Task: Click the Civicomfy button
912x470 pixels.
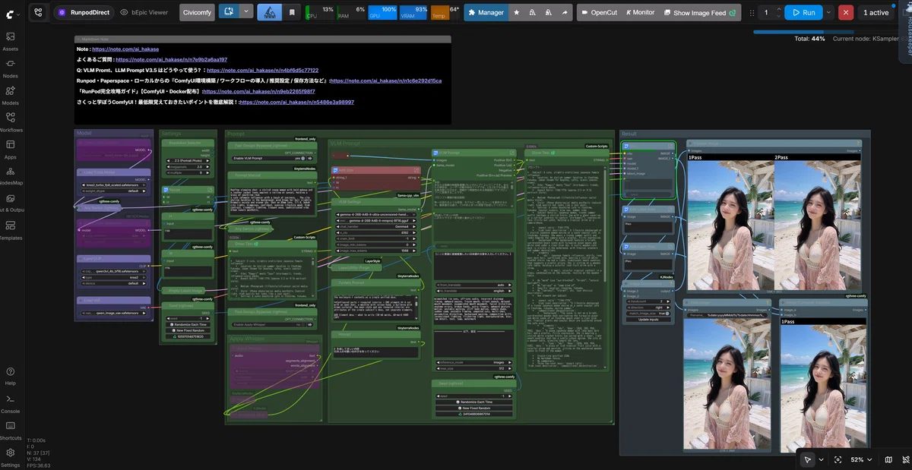Action: [x=198, y=12]
